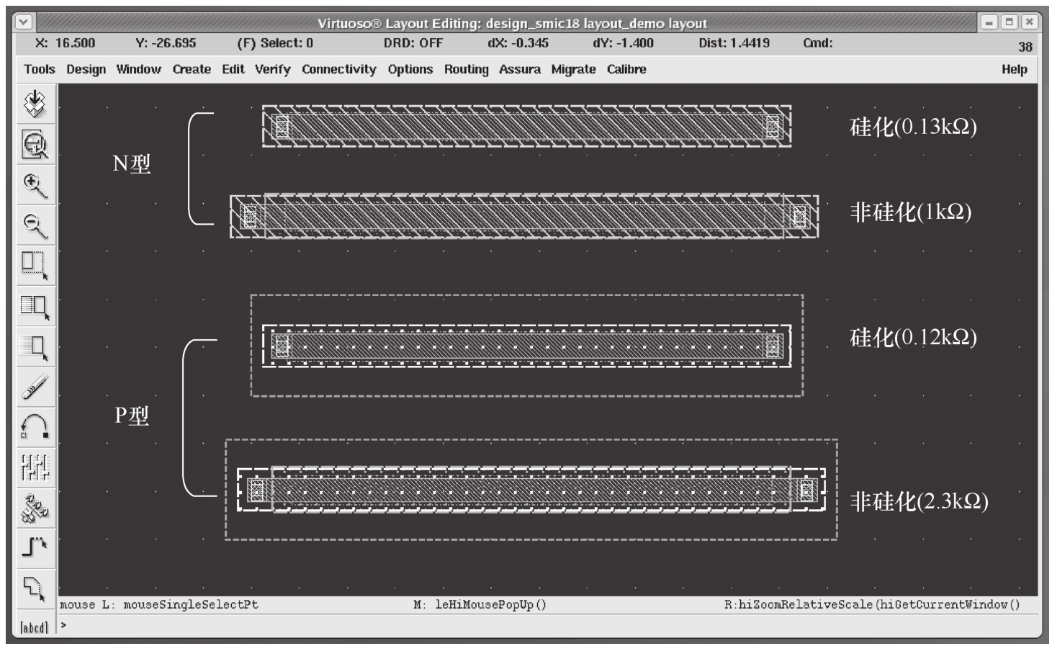Open the Tools menu
The height and width of the screenshot is (646, 1052).
click(x=40, y=69)
